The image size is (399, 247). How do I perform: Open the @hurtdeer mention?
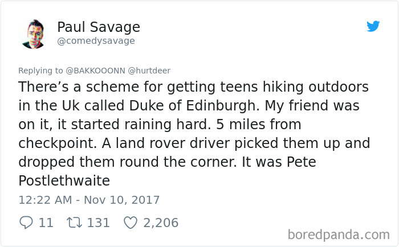click(149, 71)
